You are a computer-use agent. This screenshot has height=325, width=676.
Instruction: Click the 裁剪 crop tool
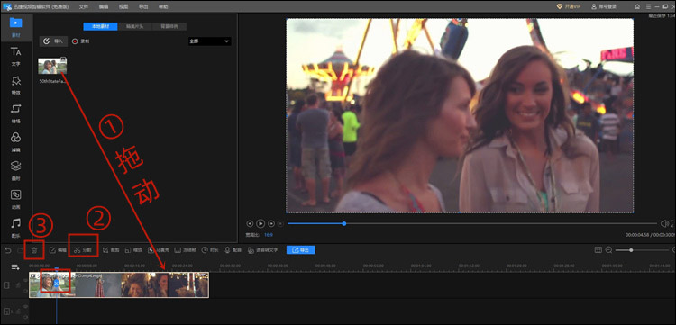tap(110, 250)
